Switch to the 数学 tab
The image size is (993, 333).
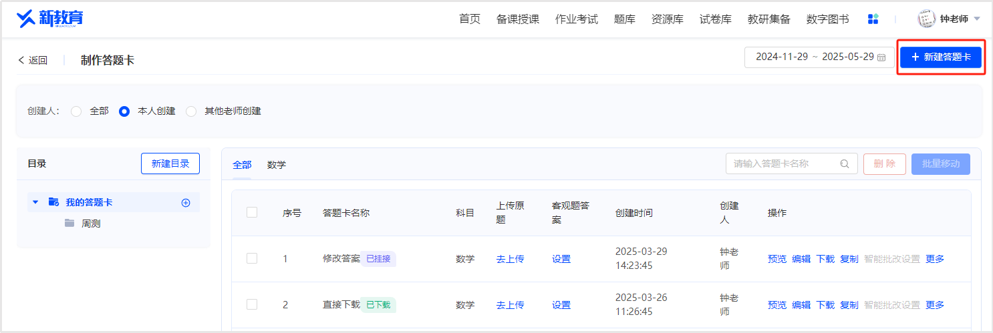click(277, 165)
